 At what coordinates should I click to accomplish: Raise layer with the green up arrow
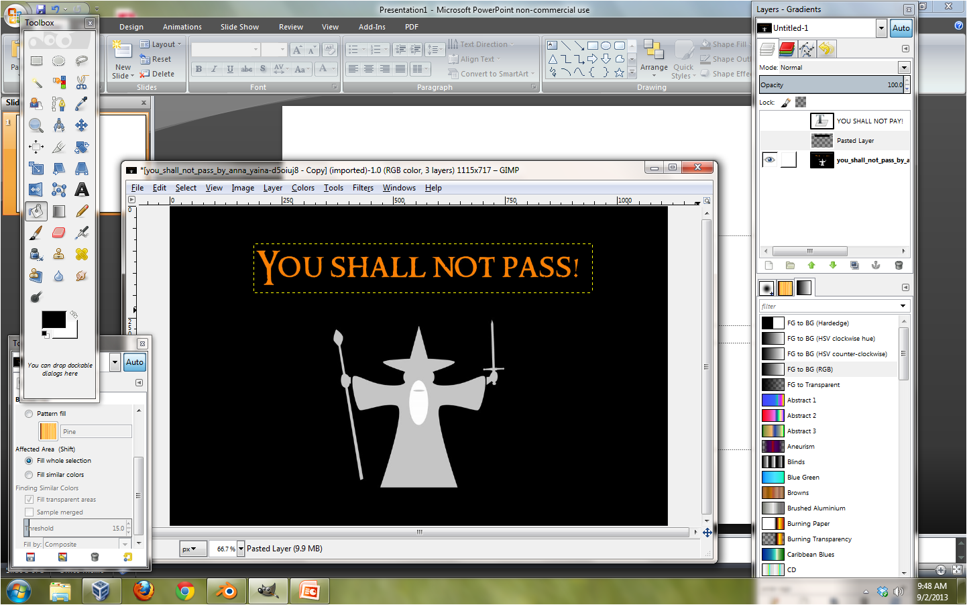coord(811,265)
